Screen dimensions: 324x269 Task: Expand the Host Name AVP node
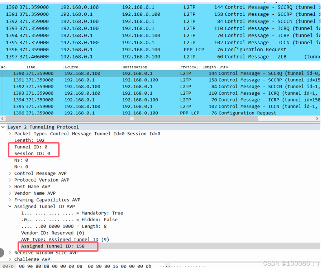(x=9, y=187)
